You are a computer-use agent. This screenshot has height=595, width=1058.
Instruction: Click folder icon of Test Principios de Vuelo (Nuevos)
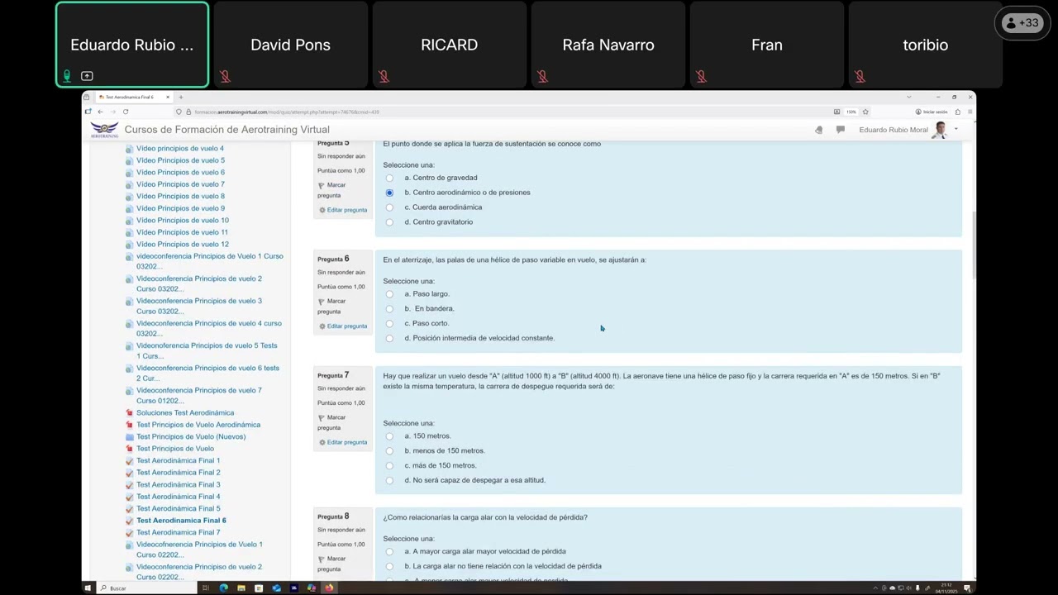tap(129, 437)
